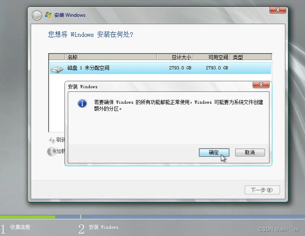Click the 收集信息 step label
This screenshot has width=305, height=236.
[x=20, y=227]
